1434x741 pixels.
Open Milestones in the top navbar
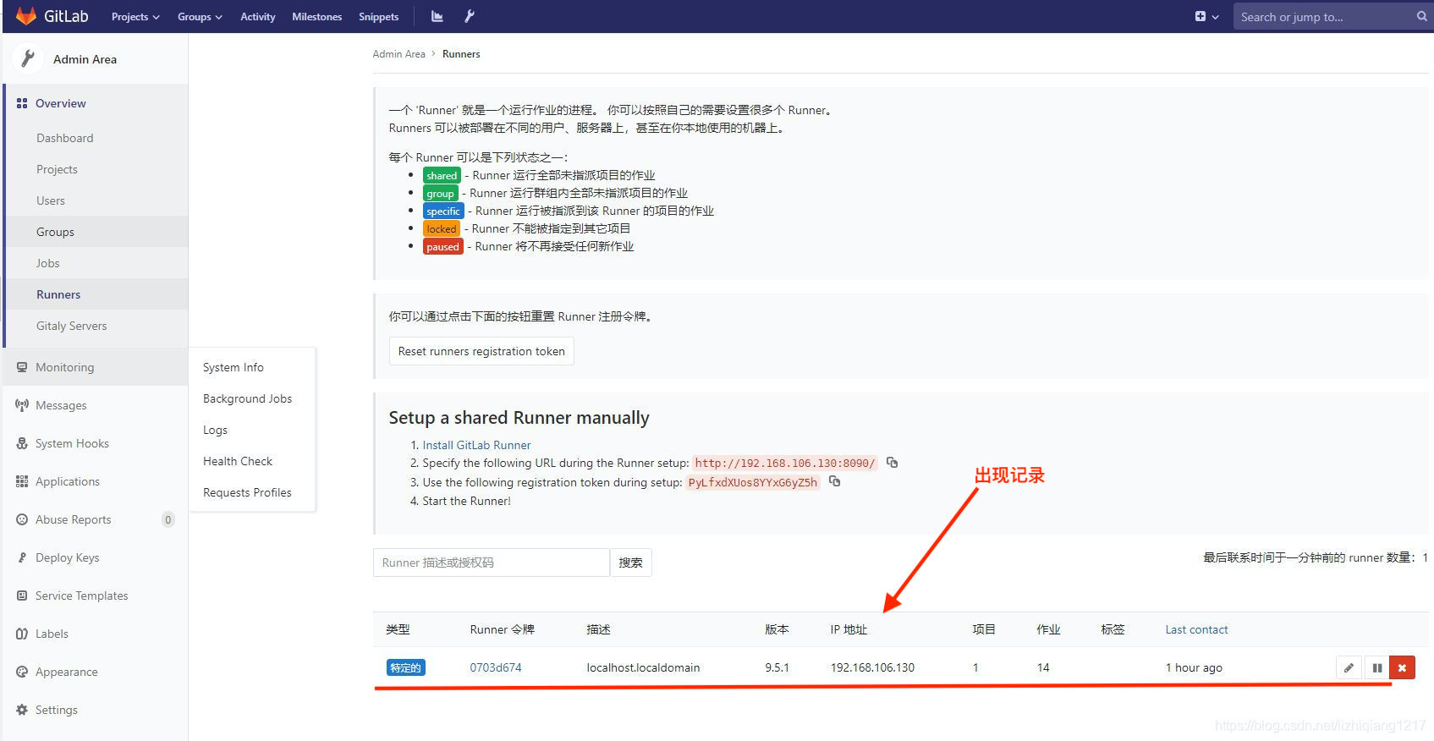pyautogui.click(x=317, y=17)
